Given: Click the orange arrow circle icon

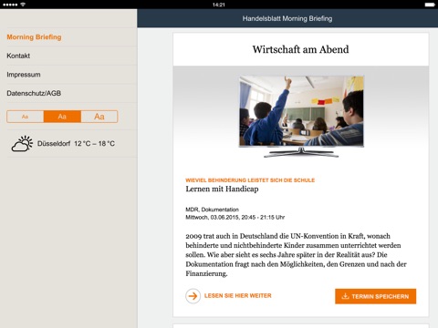Looking at the screenshot, I should click(x=193, y=296).
